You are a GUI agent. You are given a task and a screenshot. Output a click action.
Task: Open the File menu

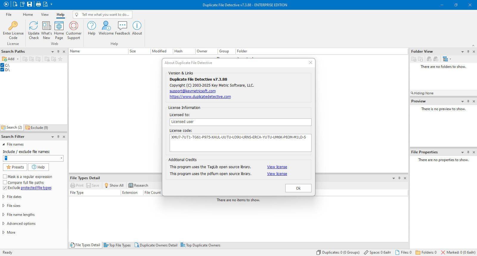(x=9, y=14)
